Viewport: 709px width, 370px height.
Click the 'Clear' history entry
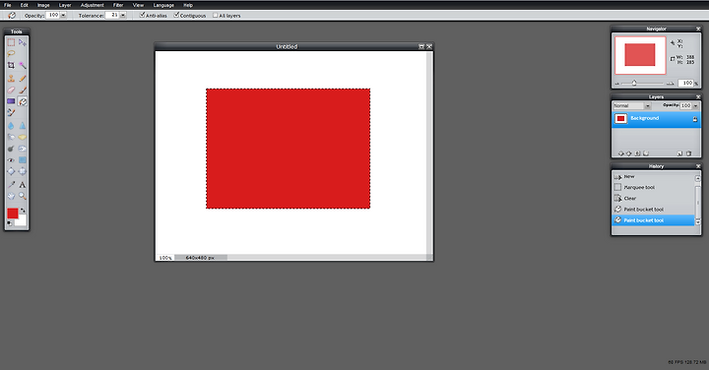pos(654,199)
